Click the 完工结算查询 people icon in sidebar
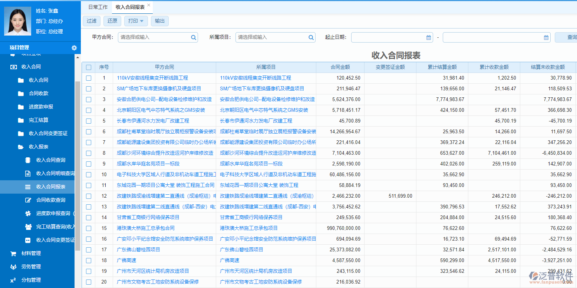This screenshot has width=577, height=288. click(x=28, y=227)
